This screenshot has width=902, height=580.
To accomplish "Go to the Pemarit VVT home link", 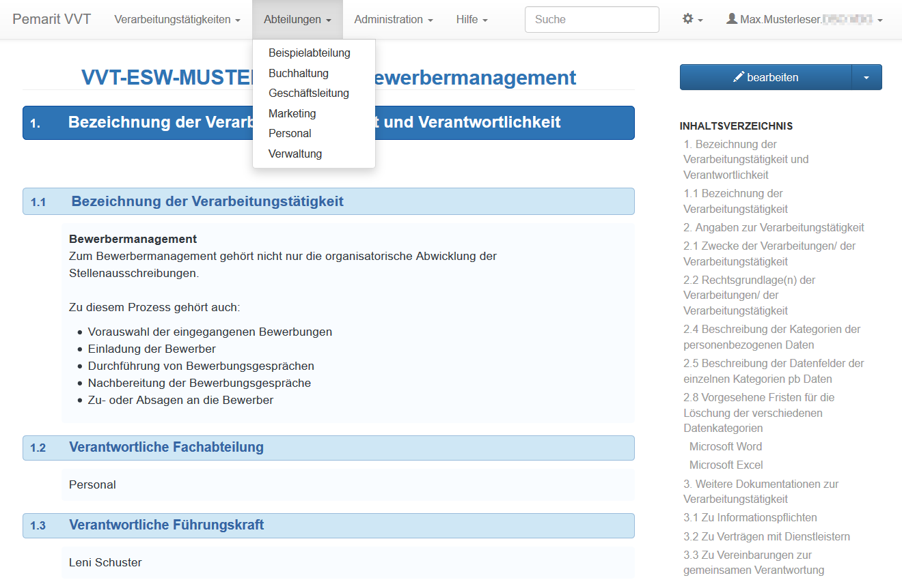I will coord(51,20).
